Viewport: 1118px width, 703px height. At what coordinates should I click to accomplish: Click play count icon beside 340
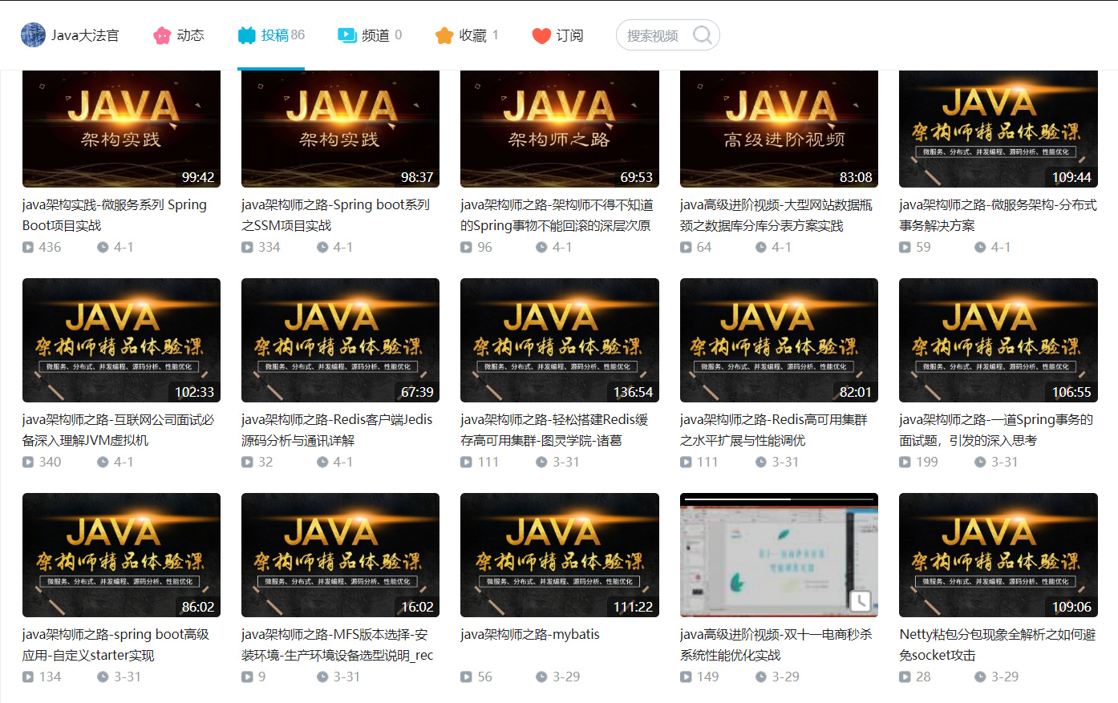point(28,462)
